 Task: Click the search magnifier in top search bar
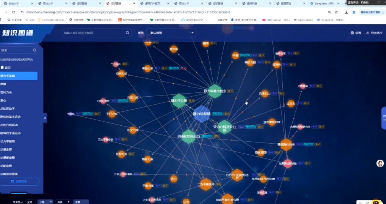128,33
